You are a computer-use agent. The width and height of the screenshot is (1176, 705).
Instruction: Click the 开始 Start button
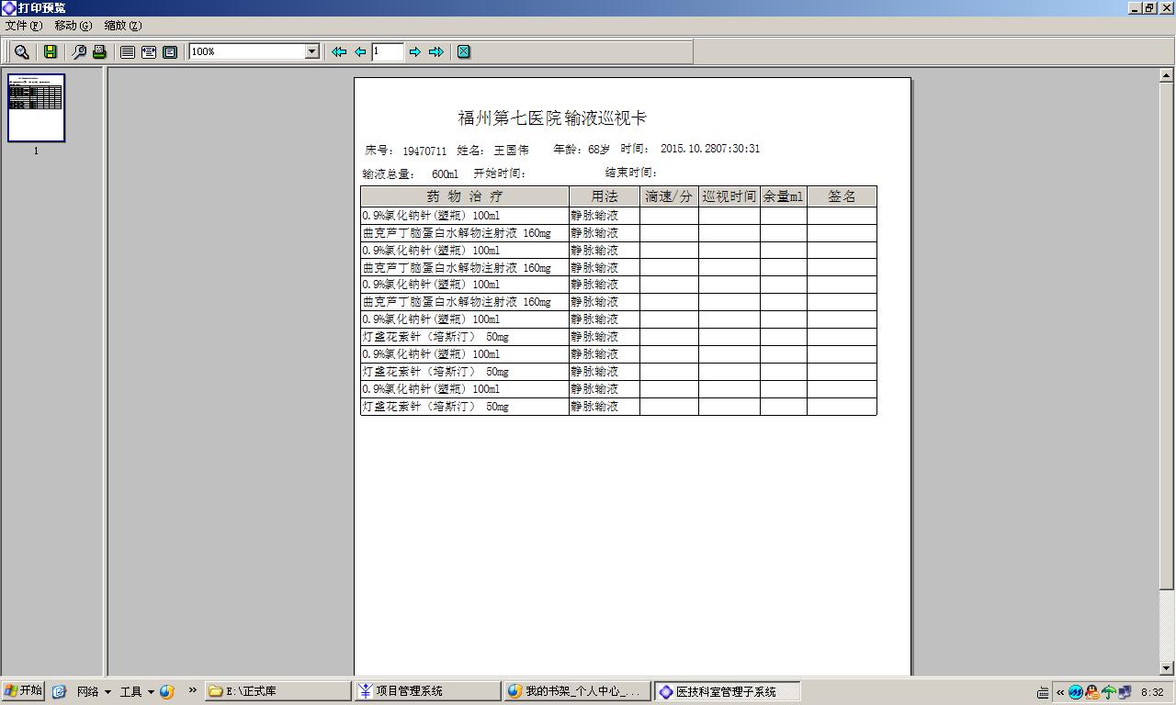pos(23,691)
